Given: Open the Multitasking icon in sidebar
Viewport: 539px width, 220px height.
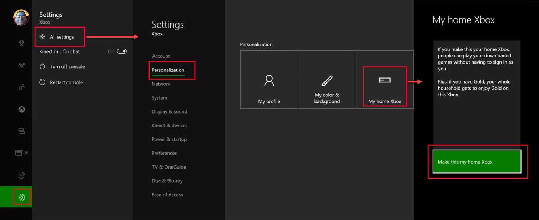Looking at the screenshot, I should pos(22,131).
